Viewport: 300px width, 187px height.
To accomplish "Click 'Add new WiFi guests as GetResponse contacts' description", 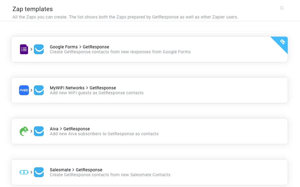I will click(x=97, y=93).
